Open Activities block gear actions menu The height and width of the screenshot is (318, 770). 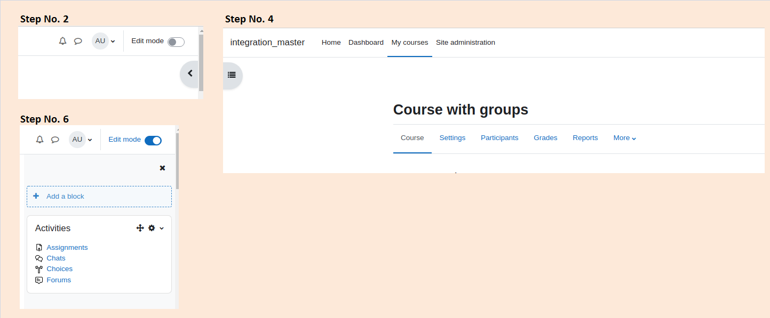152,228
